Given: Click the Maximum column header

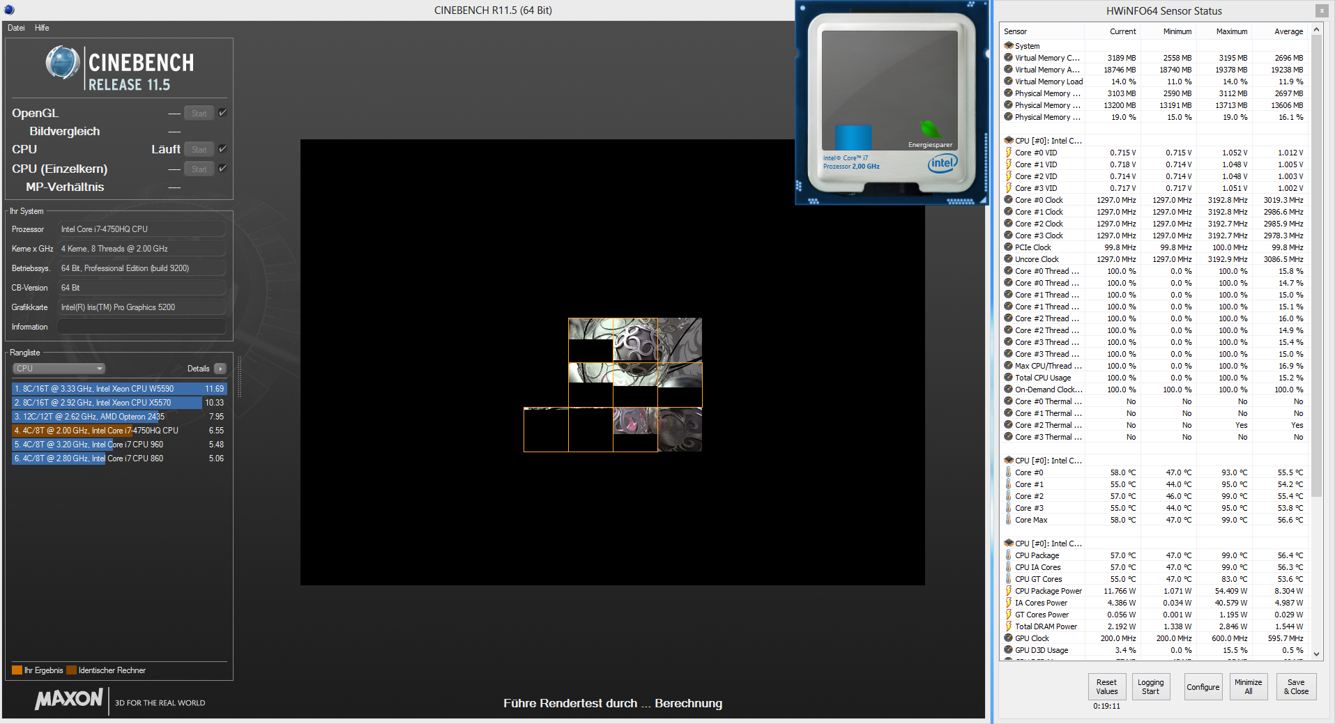Looking at the screenshot, I should 1223,31.
